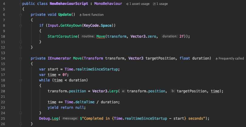Collapse the class fold marker on line 4
Image resolution: width=246 pixels, height=127 pixels.
[21, 4]
